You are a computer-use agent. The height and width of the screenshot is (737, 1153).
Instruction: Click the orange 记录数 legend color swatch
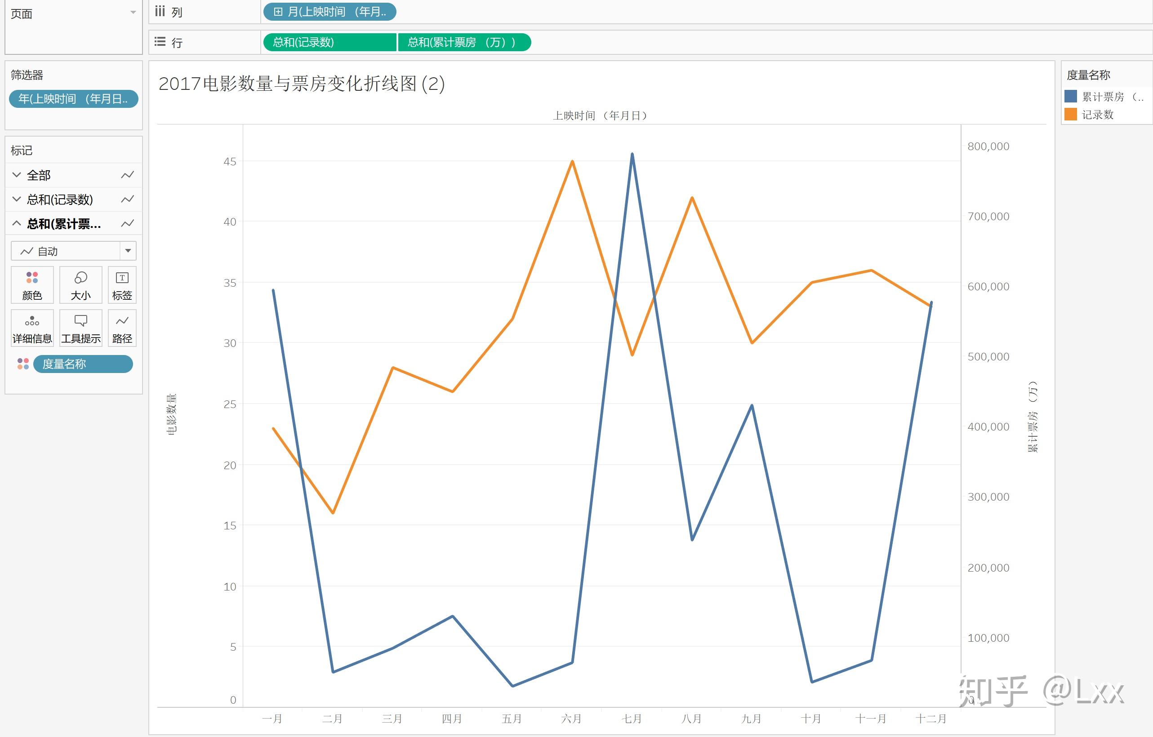pyautogui.click(x=1070, y=115)
